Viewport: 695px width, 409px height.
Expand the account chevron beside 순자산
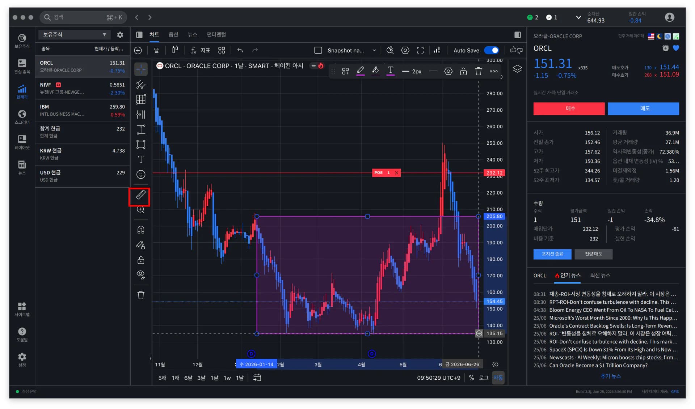578,17
